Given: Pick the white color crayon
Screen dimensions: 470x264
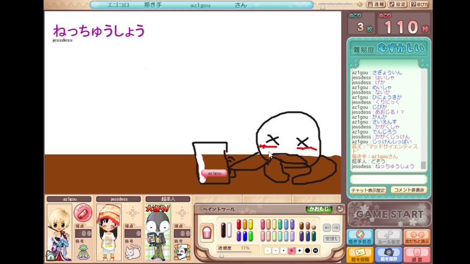Looking at the screenshot, I should pos(229,230).
